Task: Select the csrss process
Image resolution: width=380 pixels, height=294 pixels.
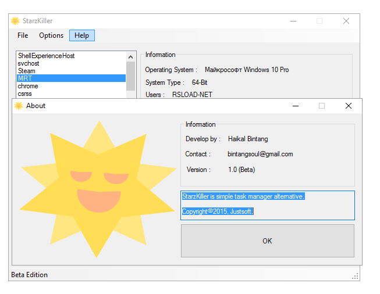Action: [x=71, y=94]
